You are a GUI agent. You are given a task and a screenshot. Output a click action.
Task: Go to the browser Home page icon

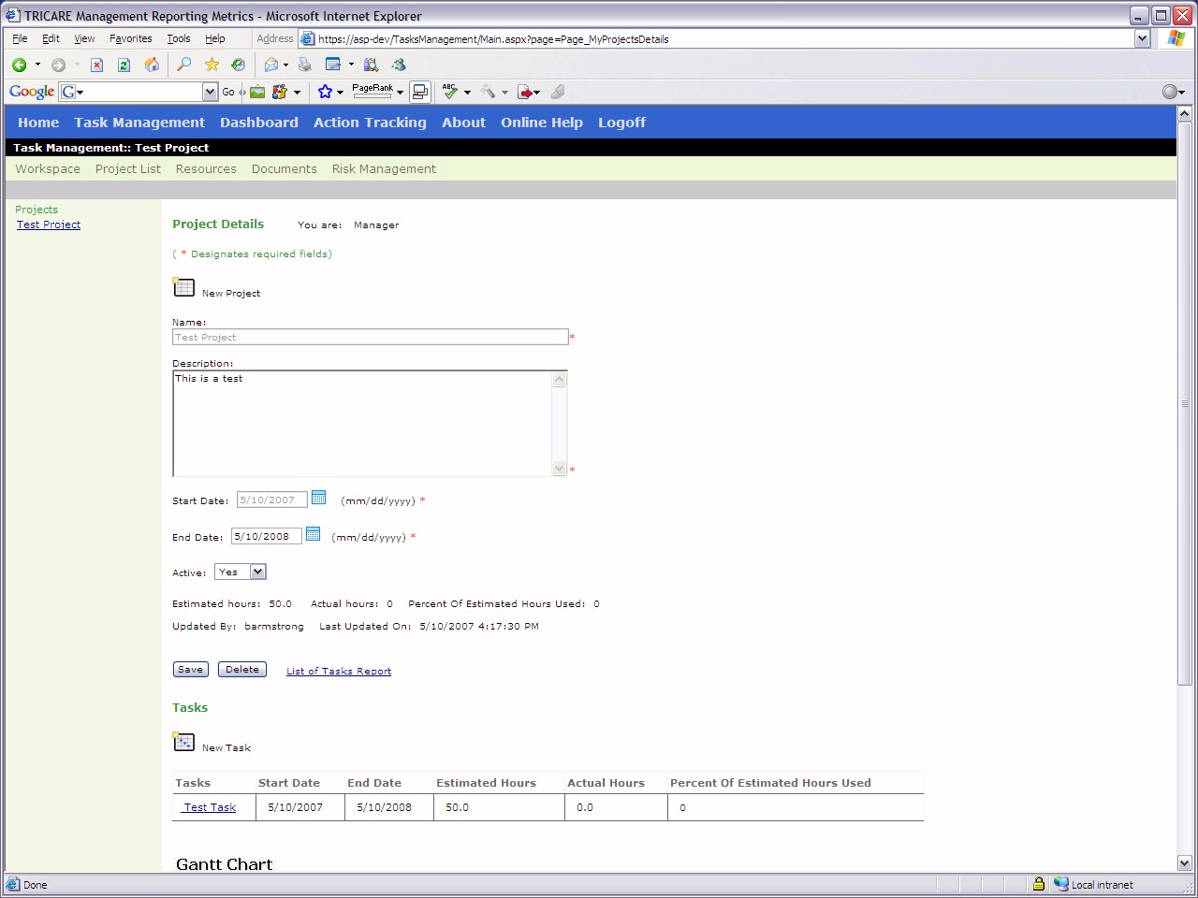[152, 65]
